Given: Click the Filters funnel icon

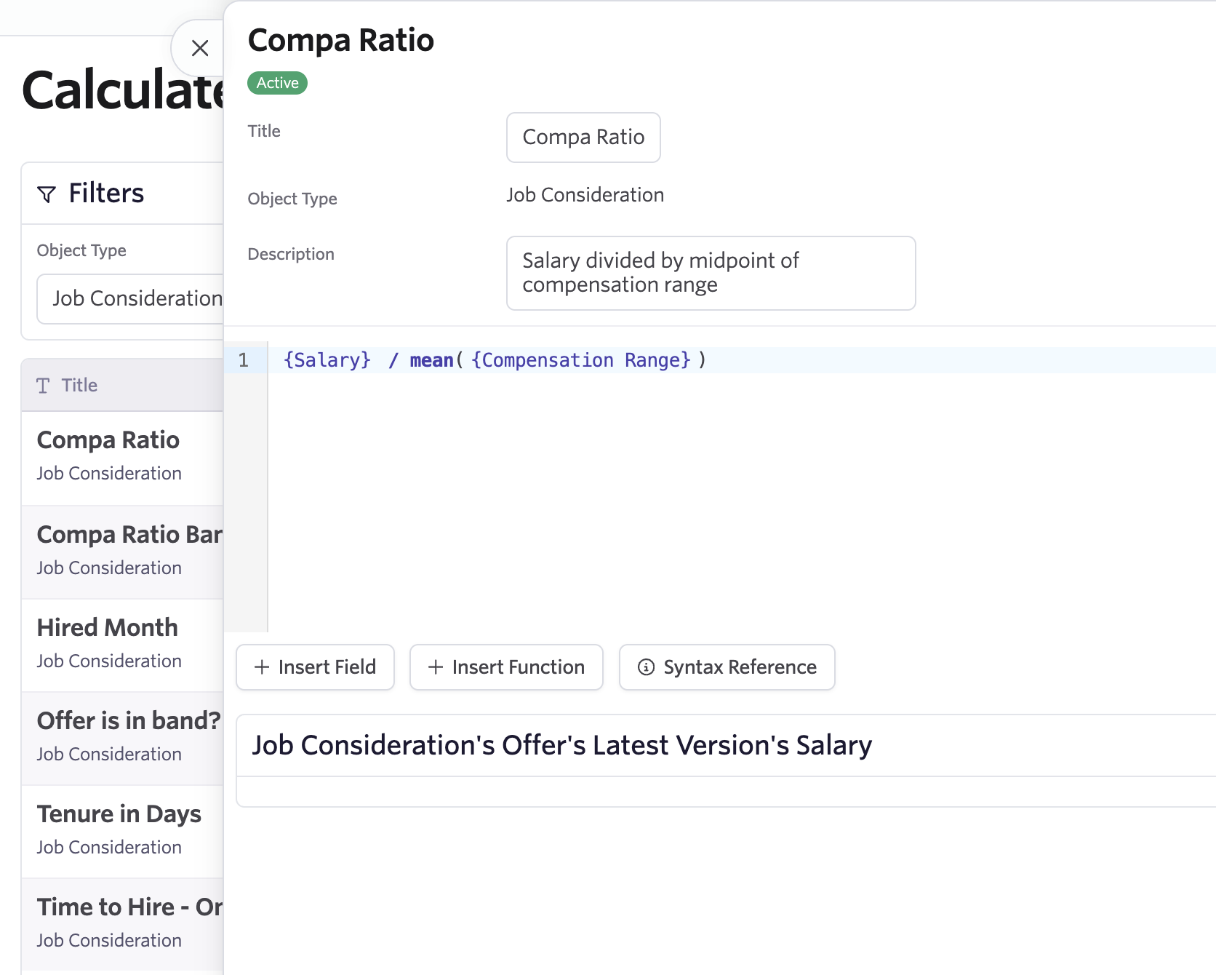Looking at the screenshot, I should point(47,194).
